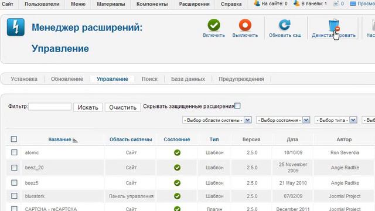
Task: Switch to the Установка tab
Action: point(24,79)
